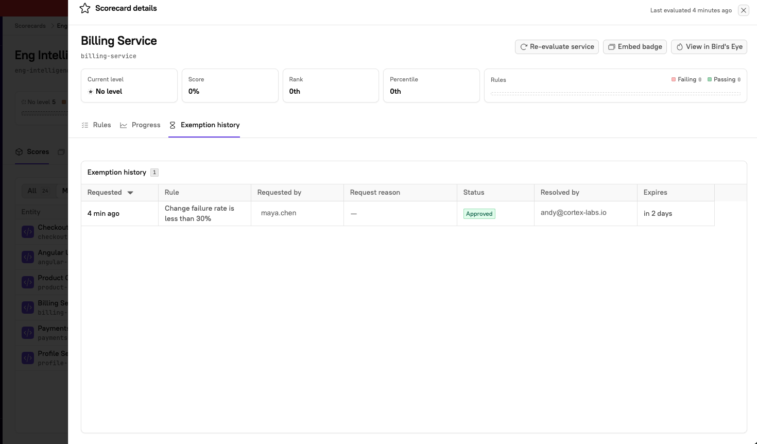Click the Expires column header
Screen dimensions: 757x444
676,193
